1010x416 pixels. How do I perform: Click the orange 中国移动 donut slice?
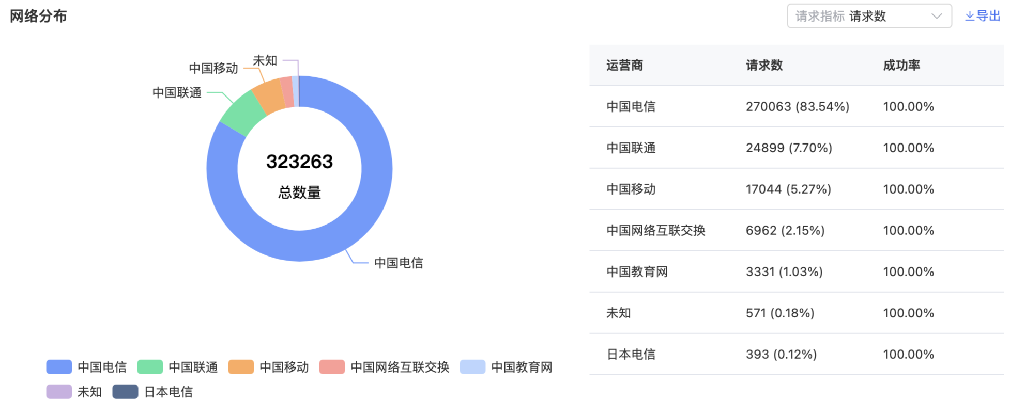[x=269, y=96]
